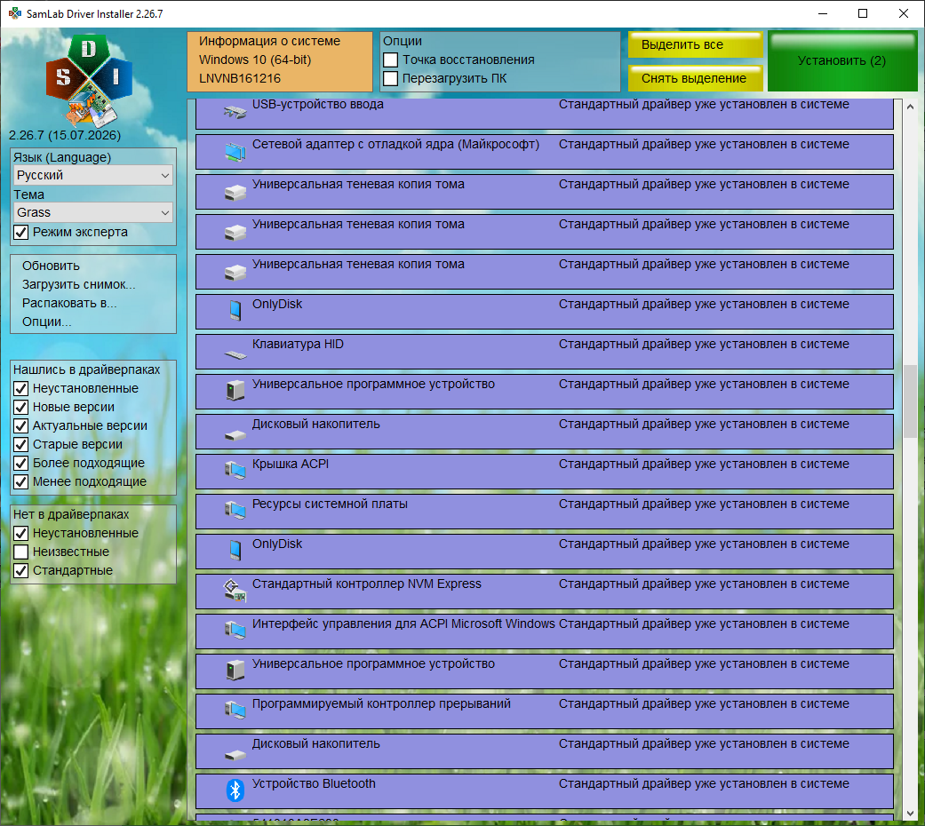Open Опции... from side menu
This screenshot has width=925, height=826.
[x=46, y=322]
